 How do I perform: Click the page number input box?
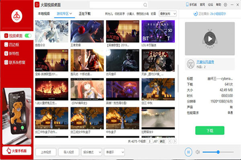click(149, 141)
